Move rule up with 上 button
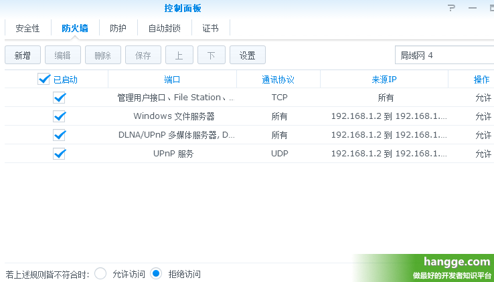Image resolution: width=494 pixels, height=282 pixels. 179,55
